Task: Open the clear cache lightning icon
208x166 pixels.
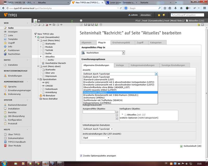Action: pyautogui.click(x=164, y=15)
